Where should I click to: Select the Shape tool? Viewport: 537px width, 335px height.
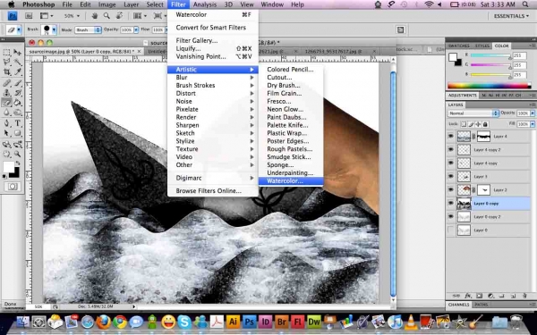(18, 133)
